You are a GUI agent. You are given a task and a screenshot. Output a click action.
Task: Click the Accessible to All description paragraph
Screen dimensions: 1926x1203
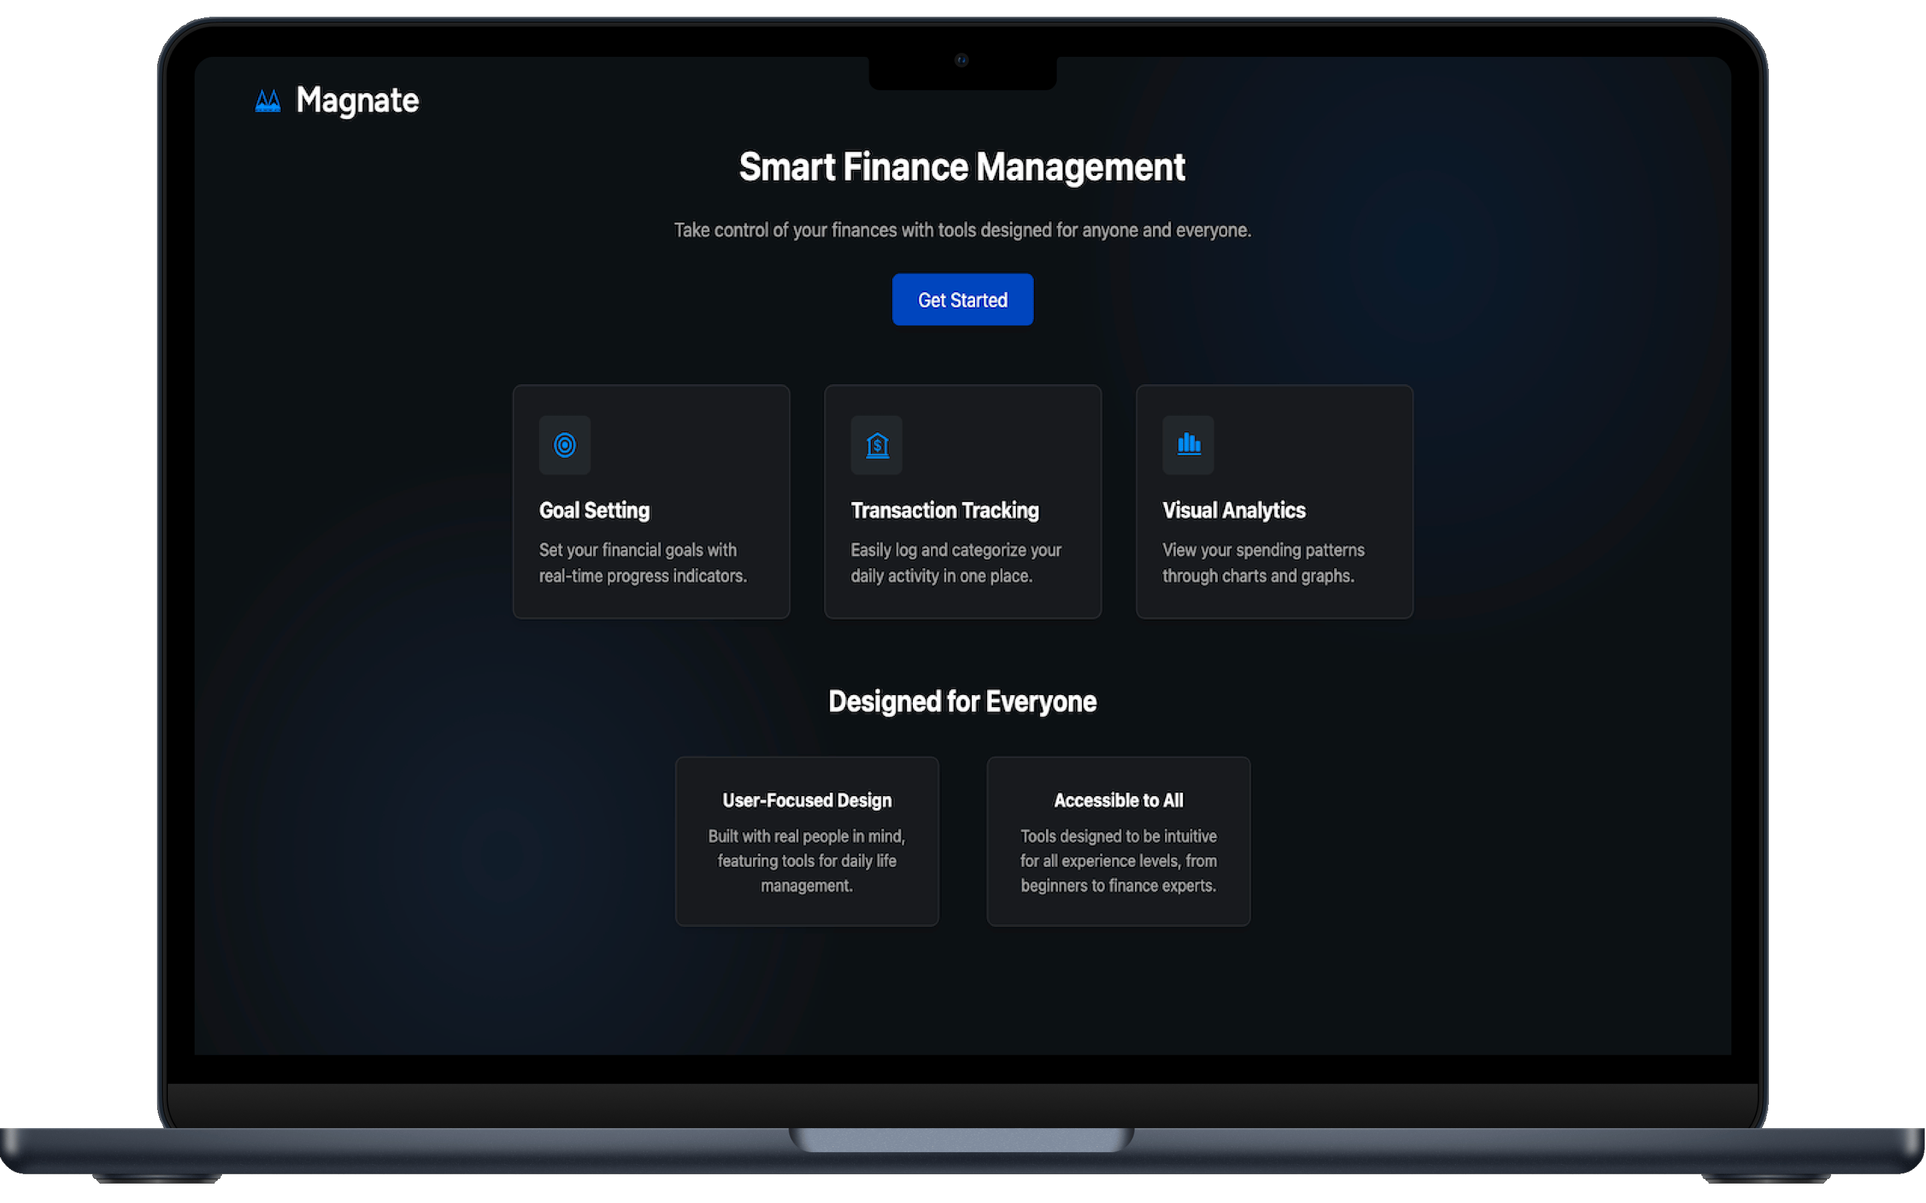1118,860
